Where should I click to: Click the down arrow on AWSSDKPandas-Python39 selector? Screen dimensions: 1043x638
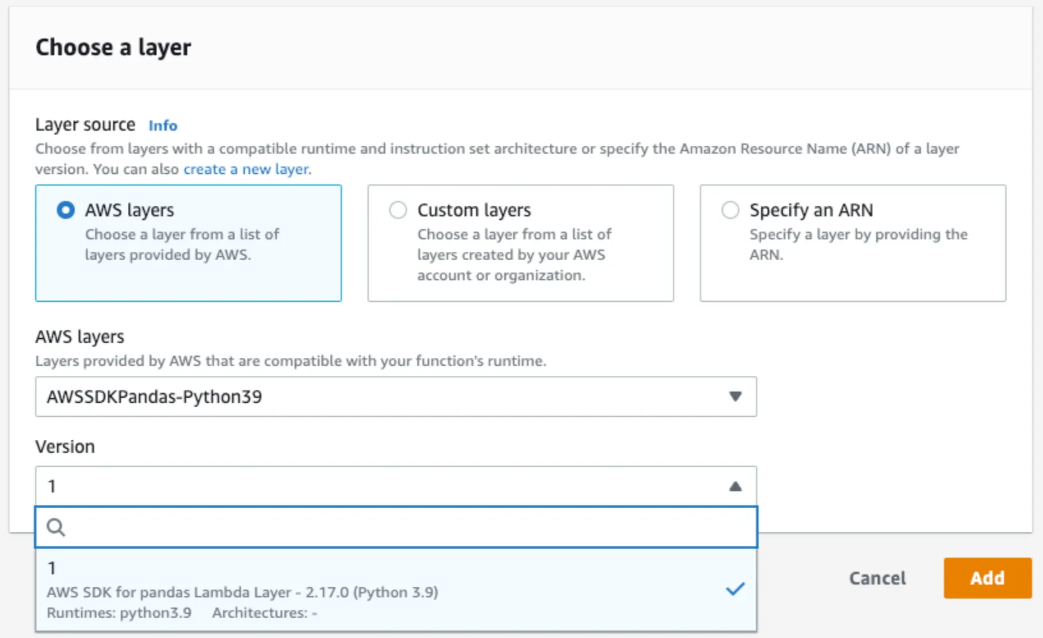coord(735,397)
